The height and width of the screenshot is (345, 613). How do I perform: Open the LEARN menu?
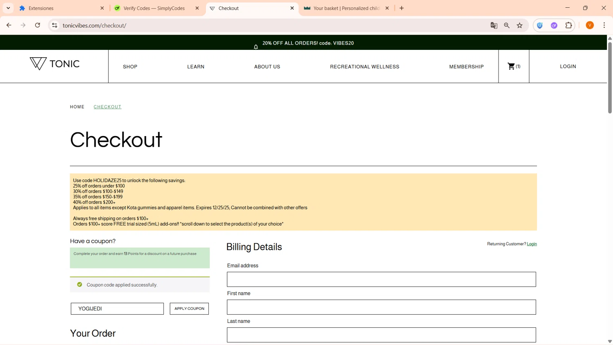(196, 67)
